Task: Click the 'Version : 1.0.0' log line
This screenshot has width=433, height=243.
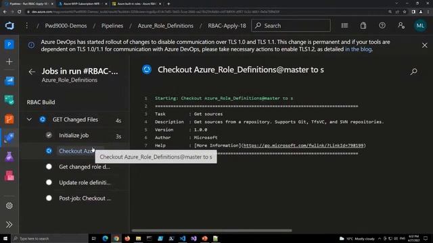Action: pos(181,130)
